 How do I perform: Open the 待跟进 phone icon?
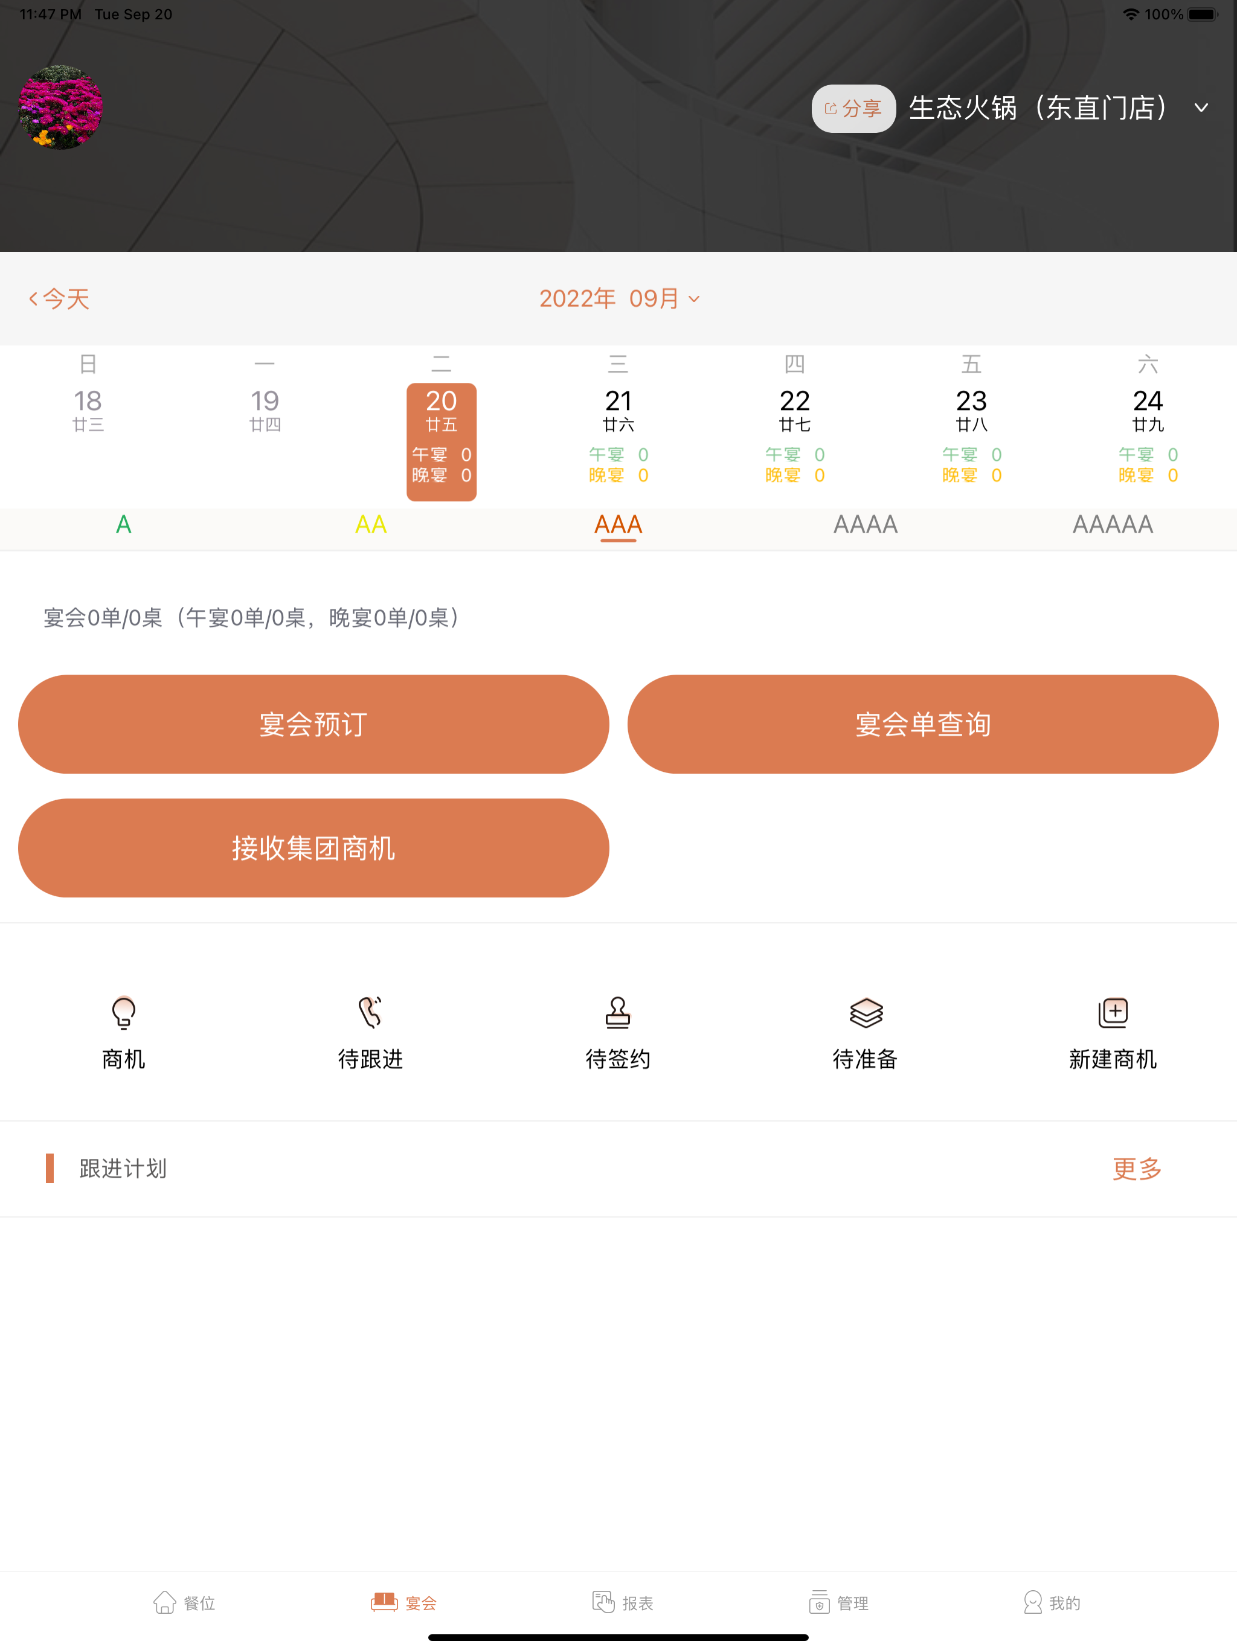click(371, 1013)
